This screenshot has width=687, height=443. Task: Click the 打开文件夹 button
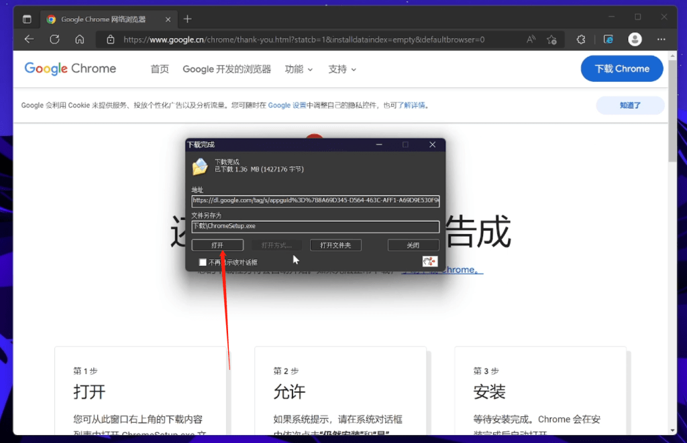335,245
